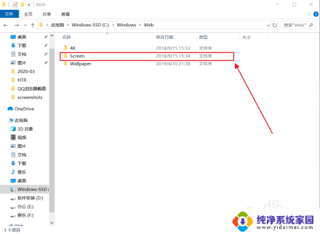
Task: Click the Forward navigation arrow
Action: (x=17, y=25)
